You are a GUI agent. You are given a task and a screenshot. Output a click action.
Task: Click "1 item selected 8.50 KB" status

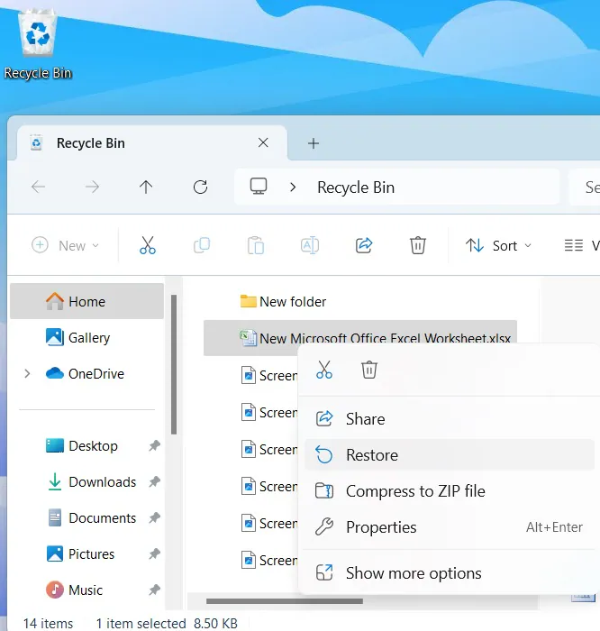167,624
